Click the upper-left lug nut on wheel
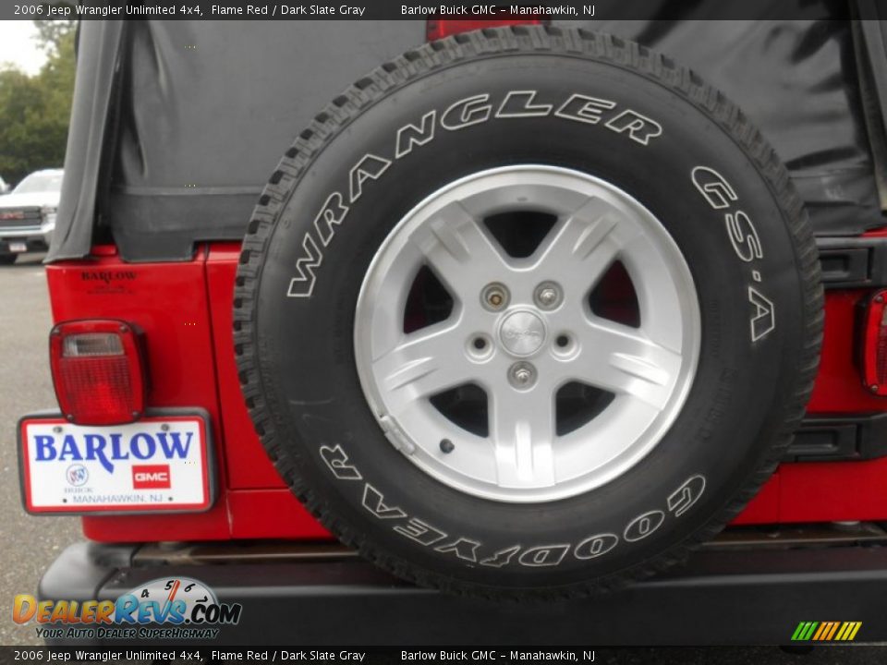Viewport: 887px width, 665px height. click(495, 296)
